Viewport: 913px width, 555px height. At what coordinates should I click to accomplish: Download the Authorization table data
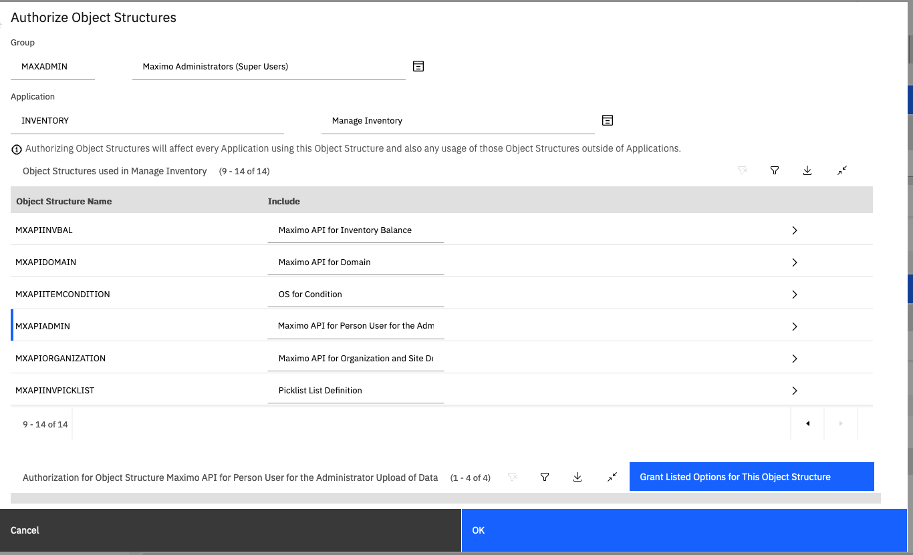(x=577, y=477)
